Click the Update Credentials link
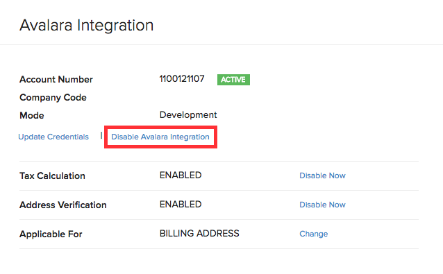 (53, 137)
